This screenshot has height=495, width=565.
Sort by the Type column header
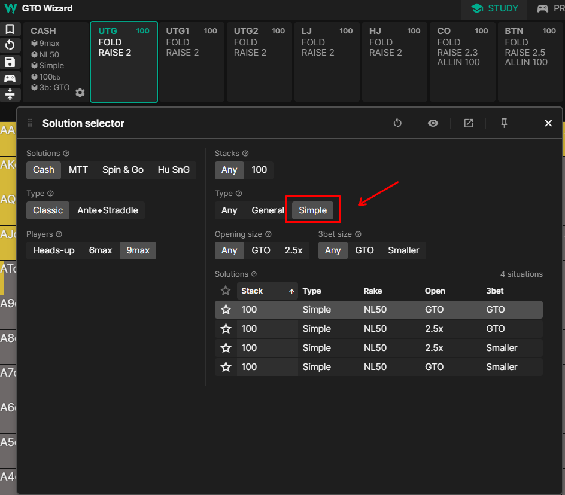(312, 291)
